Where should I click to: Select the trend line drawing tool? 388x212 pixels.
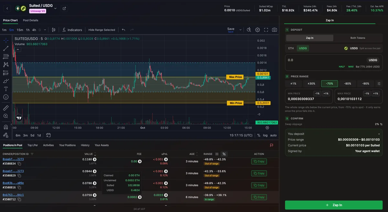(x=6, y=49)
